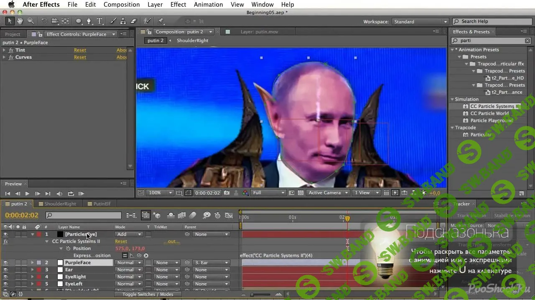Hide the PurpleFace layer visibility

(x=6, y=262)
